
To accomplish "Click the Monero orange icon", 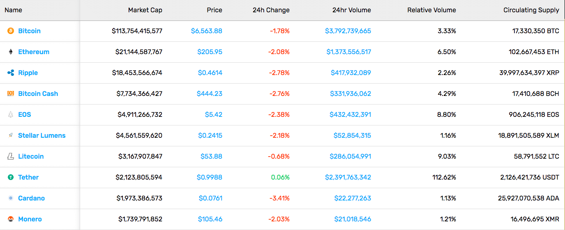I will [11, 219].
